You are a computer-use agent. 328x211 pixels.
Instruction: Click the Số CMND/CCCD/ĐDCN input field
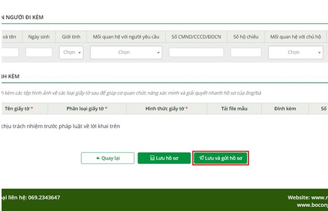(196, 52)
